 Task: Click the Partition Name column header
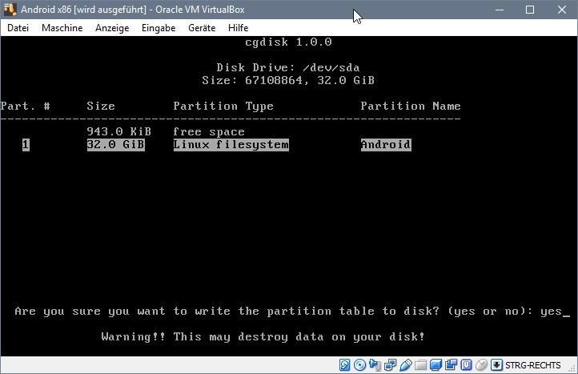[x=411, y=107]
